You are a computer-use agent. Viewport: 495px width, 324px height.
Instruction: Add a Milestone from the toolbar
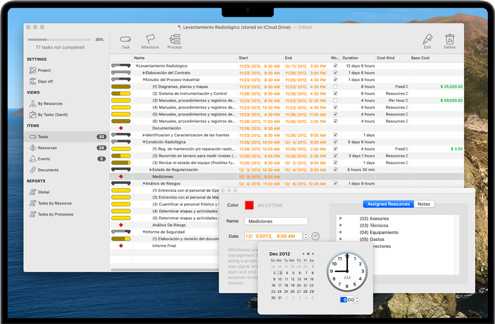(x=150, y=40)
